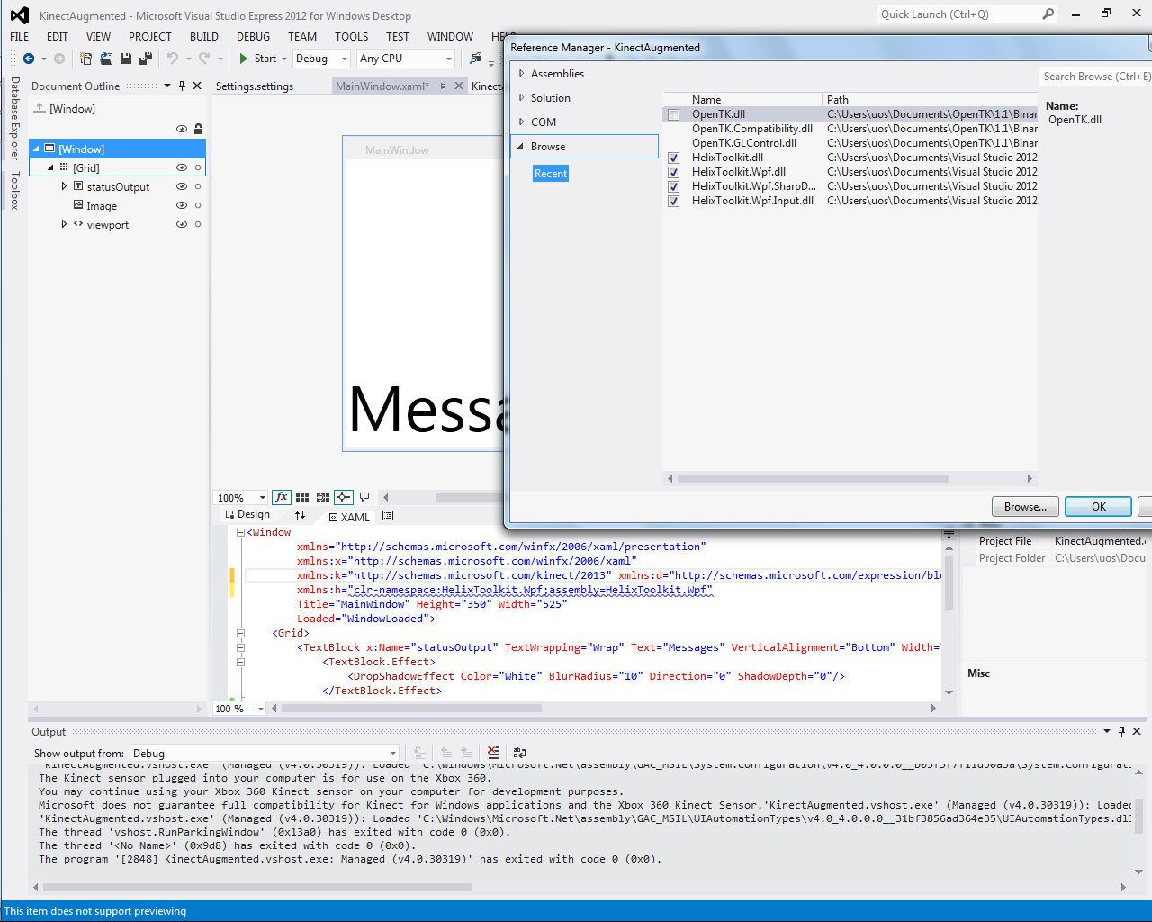Viewport: 1152px width, 922px height.
Task: Click the Navigate Backward arrow in toolbar
Action: [29, 59]
